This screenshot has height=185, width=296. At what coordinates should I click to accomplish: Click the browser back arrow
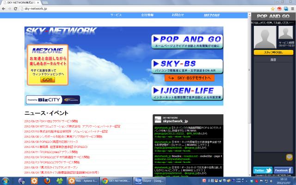point(4,9)
